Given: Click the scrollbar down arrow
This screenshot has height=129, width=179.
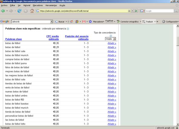Looking at the screenshot, I should pos(177,124).
